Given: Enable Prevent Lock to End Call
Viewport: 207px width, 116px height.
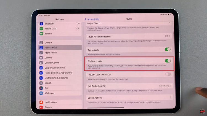Looking at the screenshot, I should pos(168,74).
